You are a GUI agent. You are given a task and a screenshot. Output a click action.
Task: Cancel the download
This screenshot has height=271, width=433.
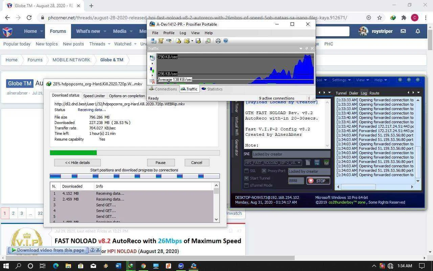[197, 163]
